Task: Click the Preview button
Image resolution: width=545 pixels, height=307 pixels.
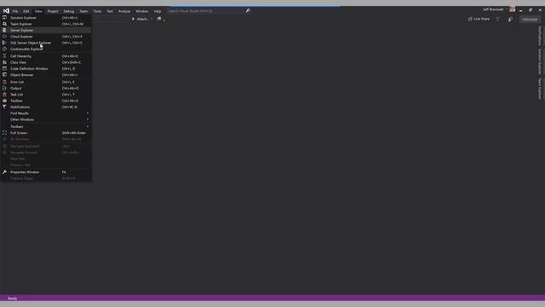Action: click(530, 20)
